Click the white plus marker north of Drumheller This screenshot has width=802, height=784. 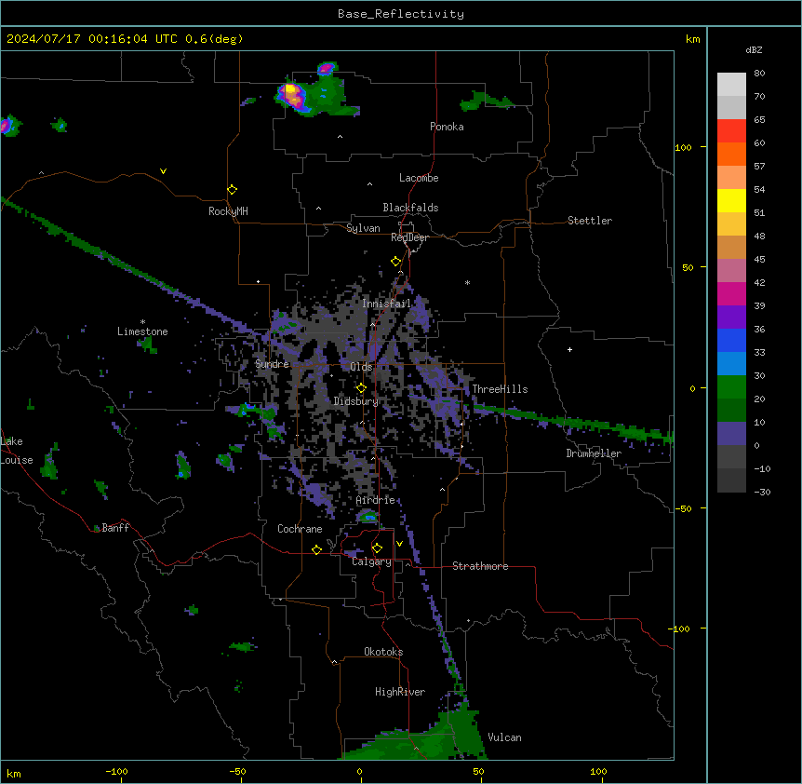pyautogui.click(x=569, y=349)
